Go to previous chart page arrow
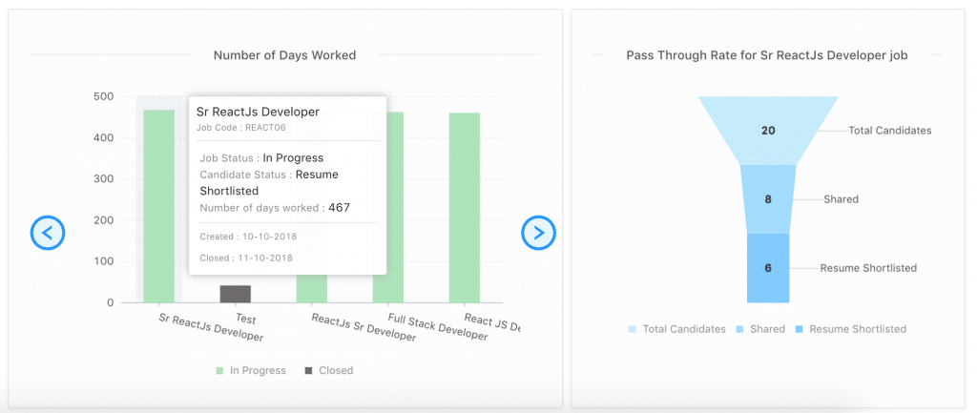 point(48,233)
